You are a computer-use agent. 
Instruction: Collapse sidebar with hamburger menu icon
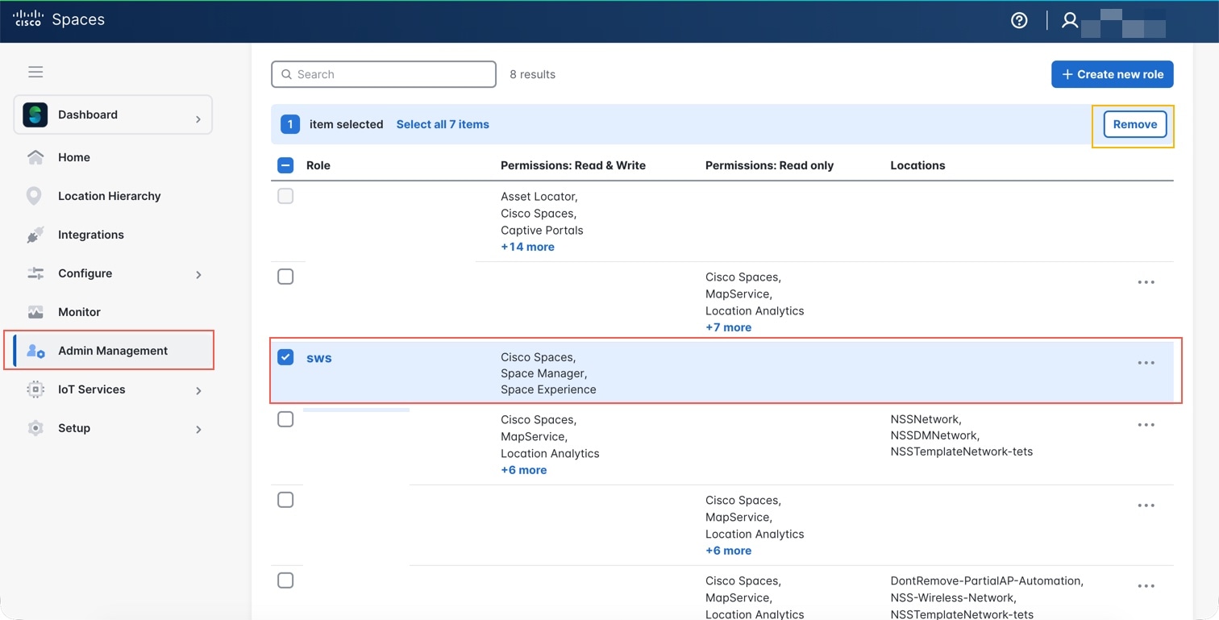35,73
